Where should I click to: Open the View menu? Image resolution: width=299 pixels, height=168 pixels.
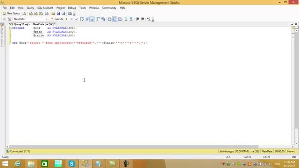21,8
